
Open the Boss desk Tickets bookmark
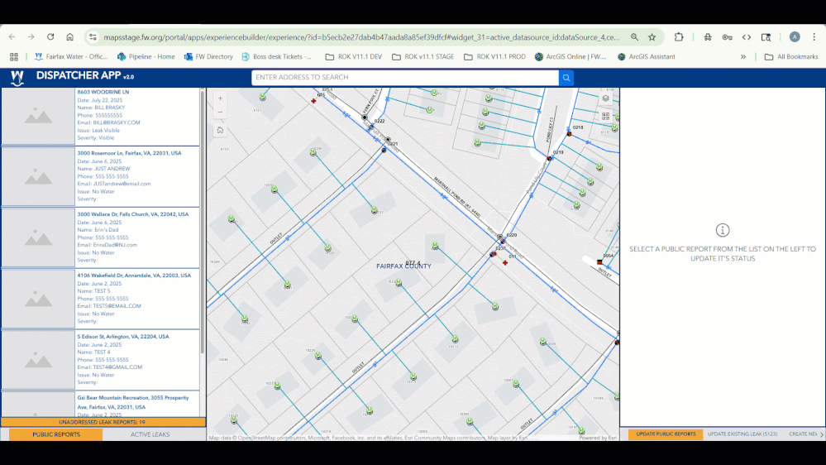click(276, 56)
